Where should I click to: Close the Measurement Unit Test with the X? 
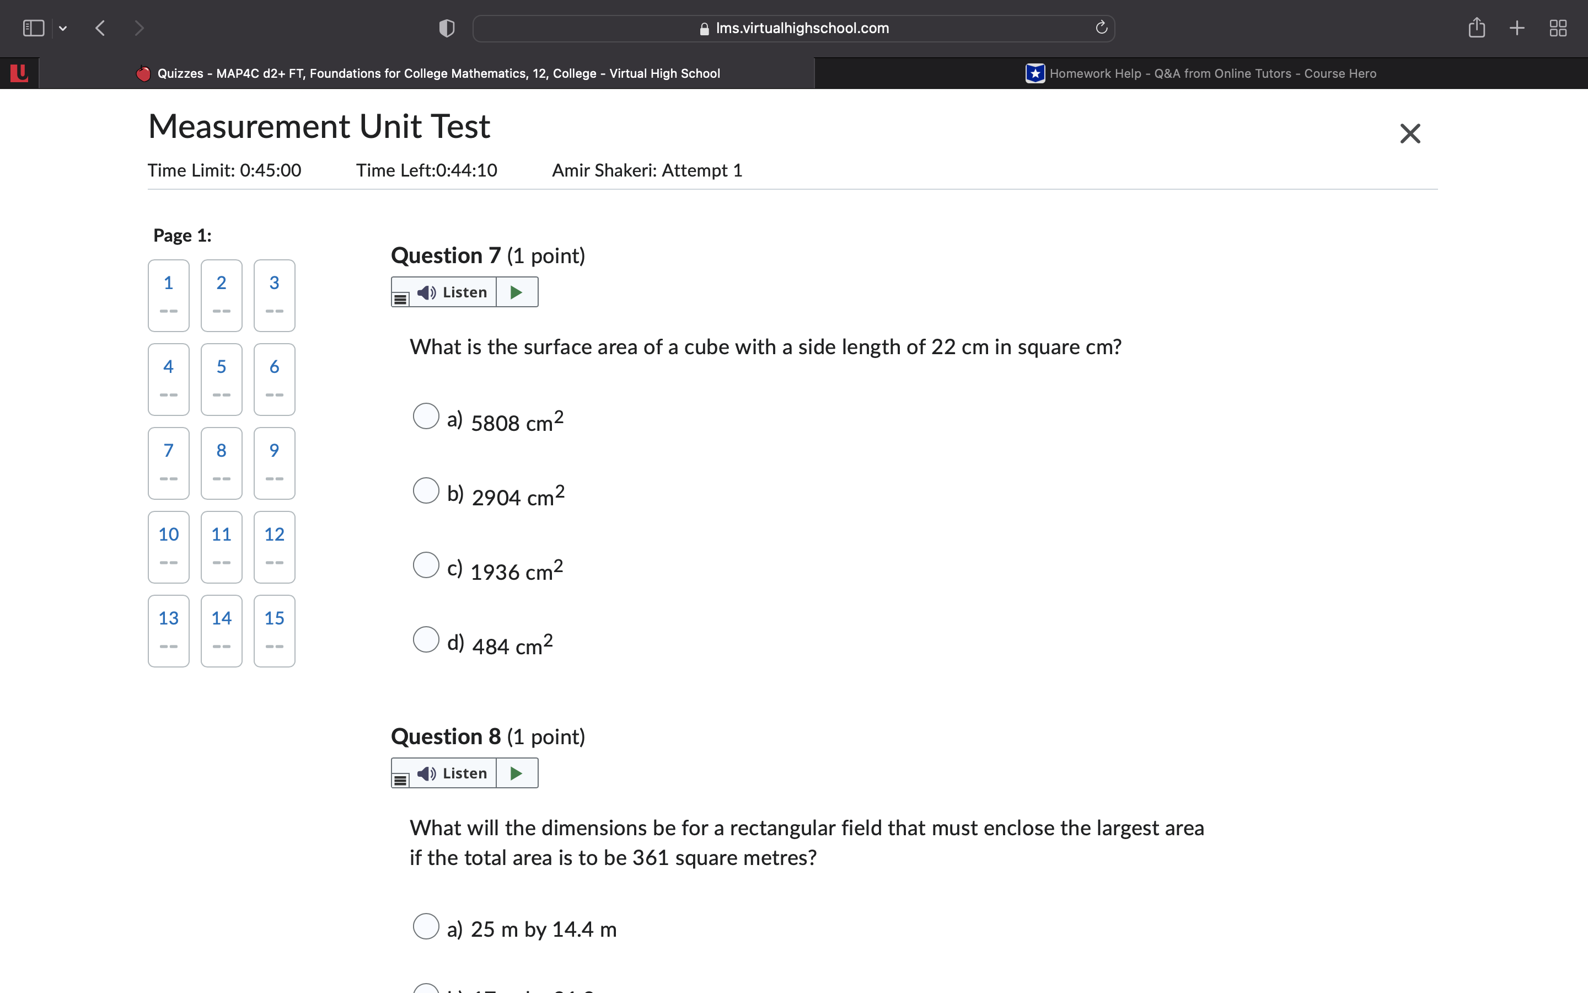1409,132
